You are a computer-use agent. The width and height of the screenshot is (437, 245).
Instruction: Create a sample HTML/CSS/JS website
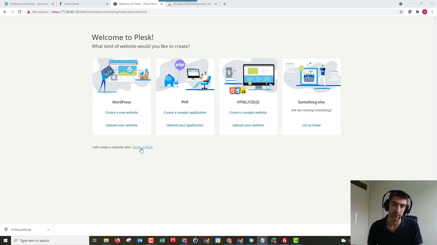248,112
